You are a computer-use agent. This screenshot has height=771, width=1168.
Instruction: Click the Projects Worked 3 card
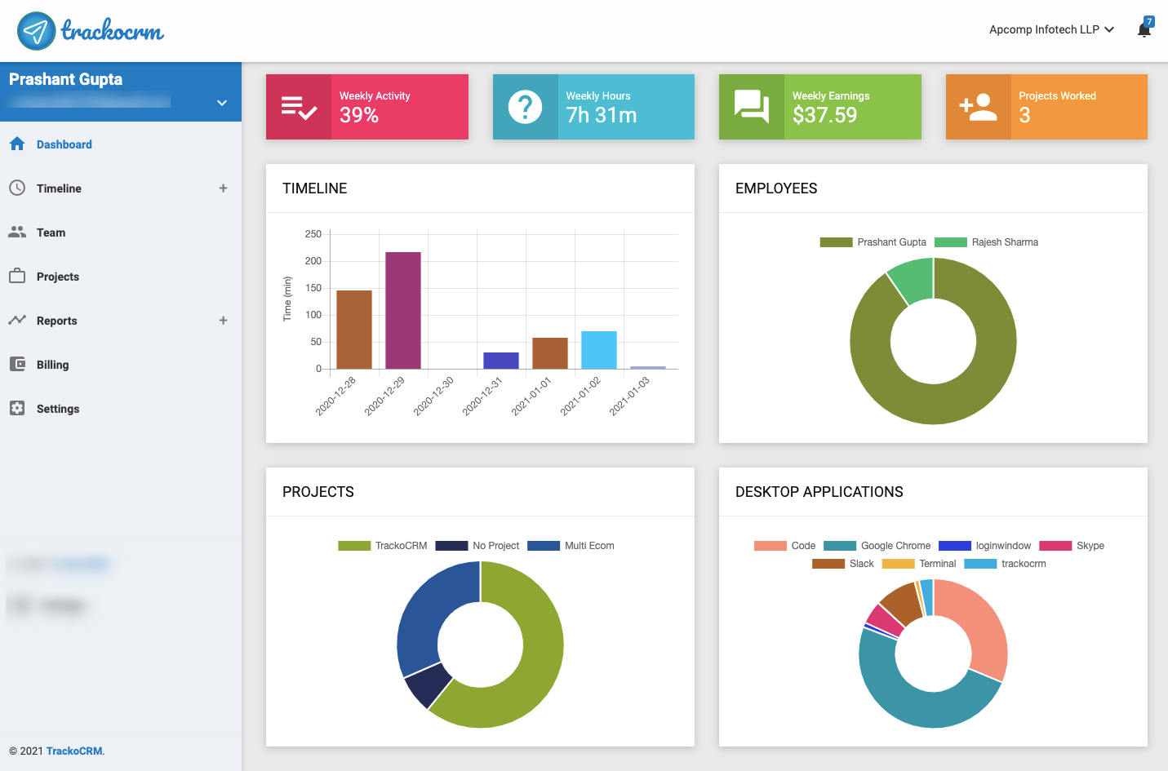click(1046, 107)
